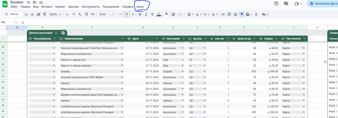The width and height of the screenshot is (338, 118).
Task: Increase font size with plus button
Action: point(133,14)
